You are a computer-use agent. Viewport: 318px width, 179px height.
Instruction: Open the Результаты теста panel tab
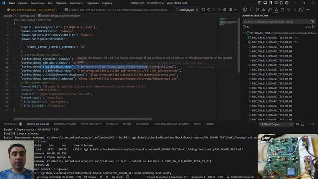91,124
